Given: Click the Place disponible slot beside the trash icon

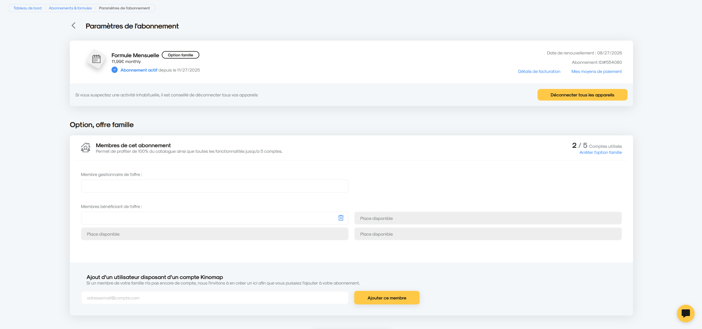Looking at the screenshot, I should click(488, 218).
